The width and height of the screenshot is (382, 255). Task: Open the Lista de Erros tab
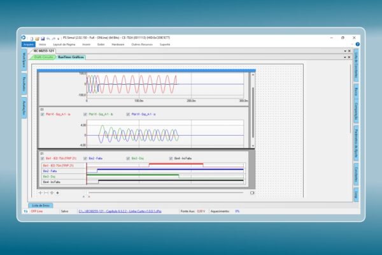[41, 205]
